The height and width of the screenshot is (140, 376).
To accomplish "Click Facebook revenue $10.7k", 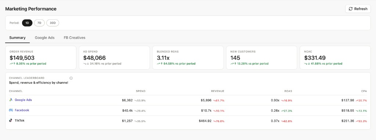I will point(206,111).
